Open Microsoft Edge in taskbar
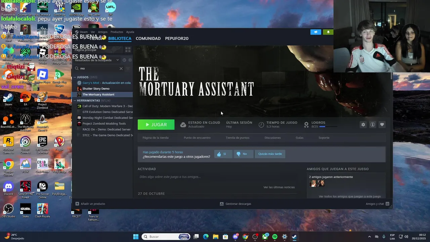 point(206,237)
